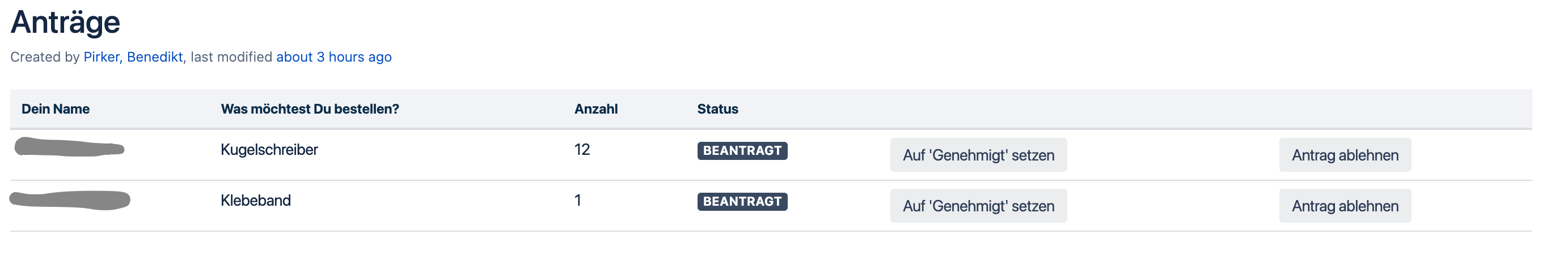Screen dimensions: 1555x269
Task: Approve the Klebeband request via 'Auf Genehmigt setzen'
Action: pos(978,206)
